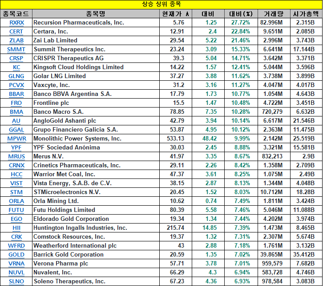This screenshot has height=286, width=323.
Task: Follow the ORLA ticker link
Action: click(16, 201)
